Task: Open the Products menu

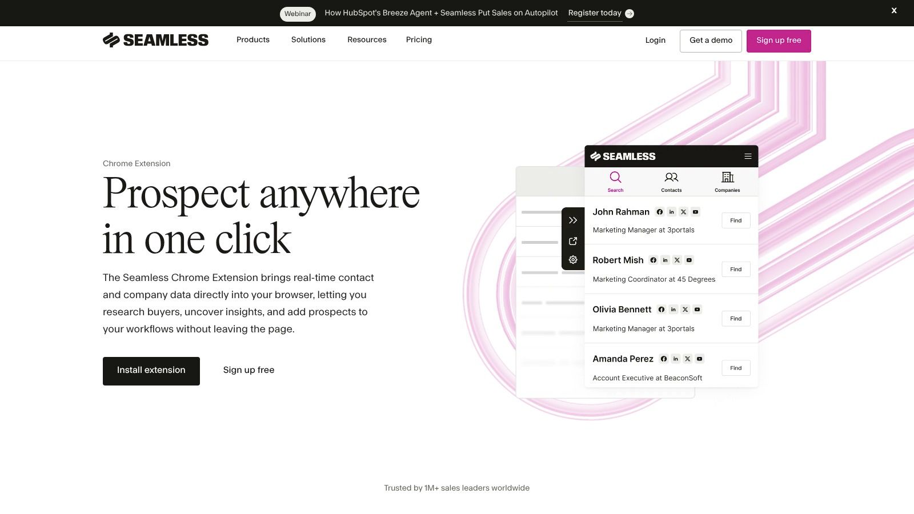Action: (253, 40)
